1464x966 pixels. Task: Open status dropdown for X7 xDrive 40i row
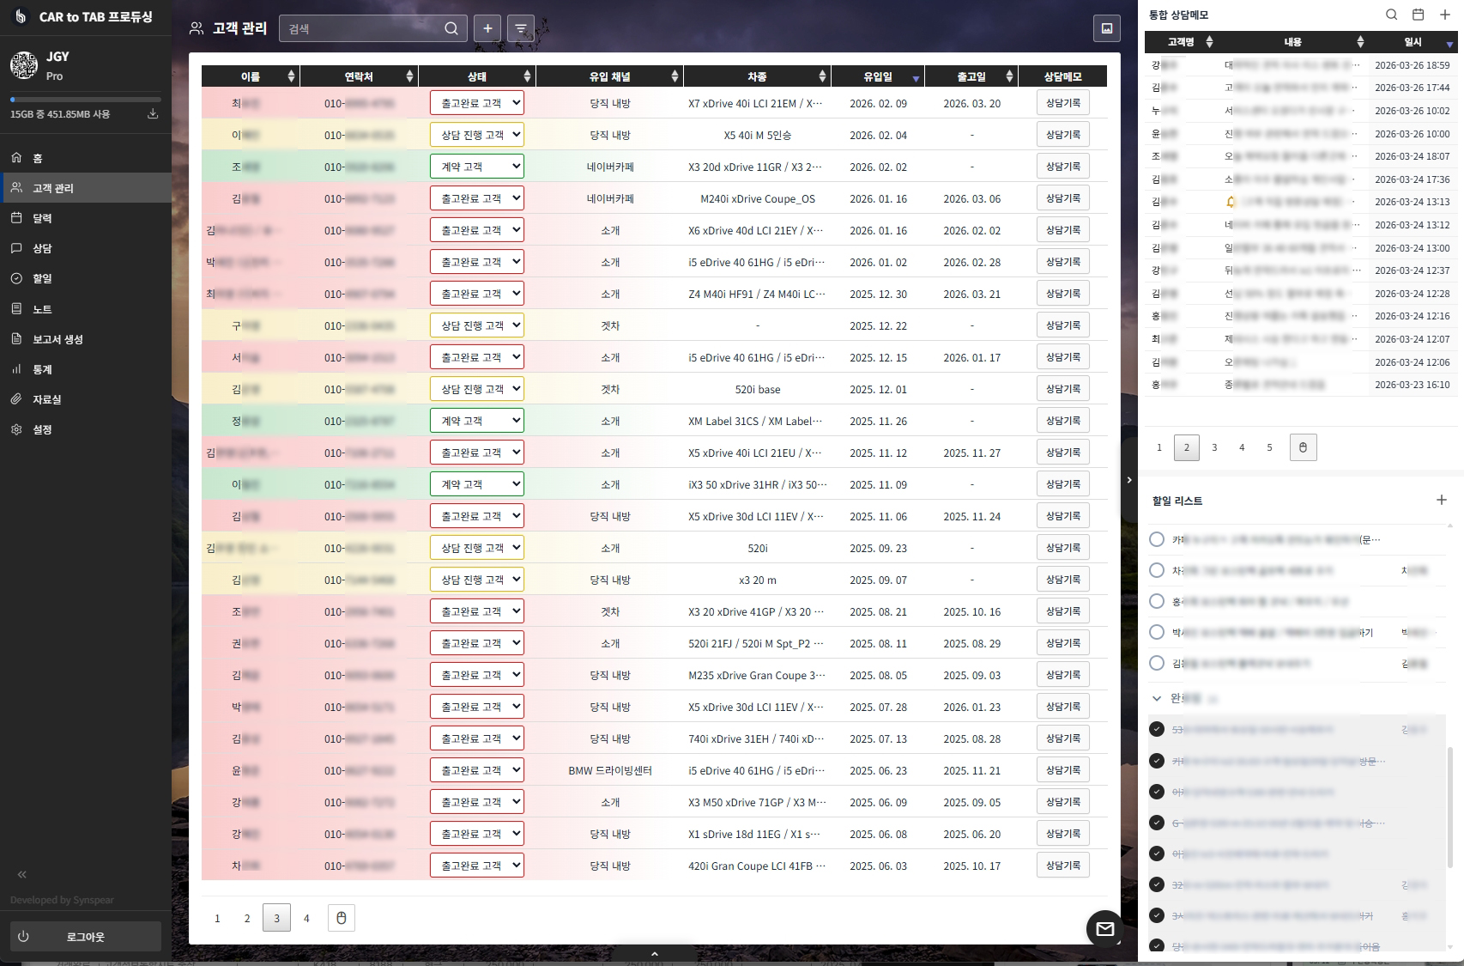[x=476, y=103]
